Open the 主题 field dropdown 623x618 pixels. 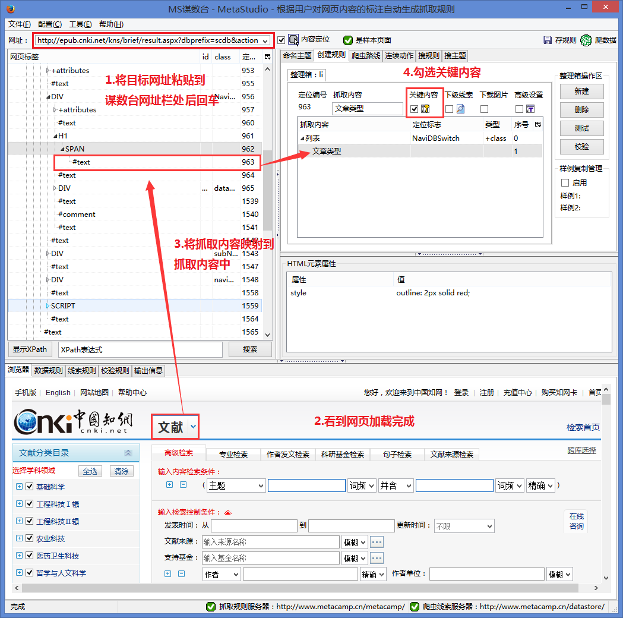click(x=236, y=485)
